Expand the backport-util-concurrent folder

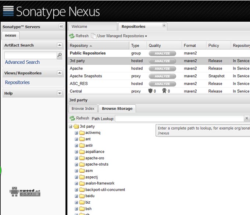[76, 190]
